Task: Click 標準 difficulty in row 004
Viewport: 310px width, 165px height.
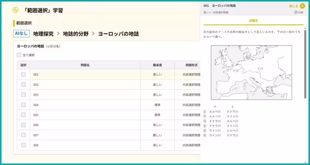Action: pos(158,105)
